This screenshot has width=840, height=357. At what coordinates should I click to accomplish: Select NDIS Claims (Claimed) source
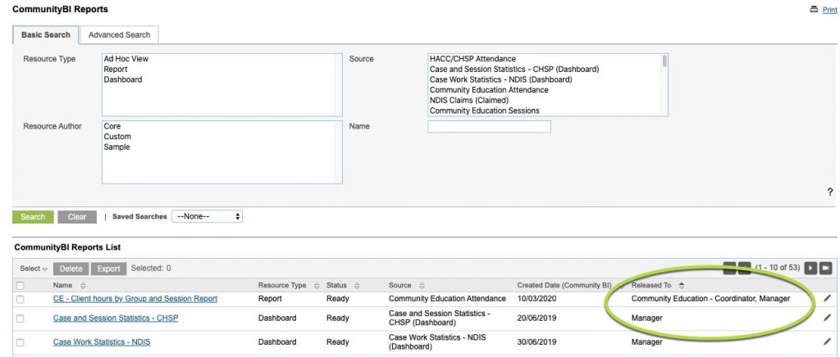tap(469, 100)
